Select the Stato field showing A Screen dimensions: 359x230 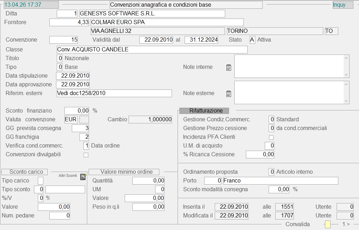252,40
